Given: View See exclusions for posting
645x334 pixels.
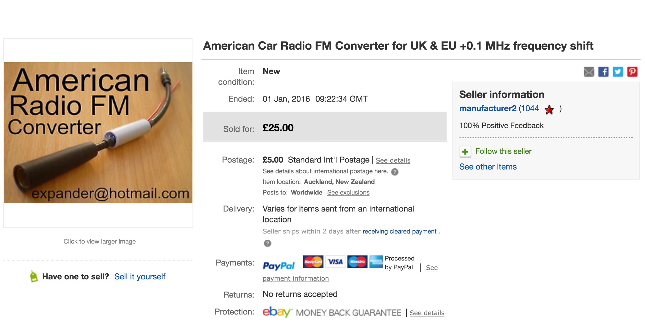Looking at the screenshot, I should [x=348, y=193].
